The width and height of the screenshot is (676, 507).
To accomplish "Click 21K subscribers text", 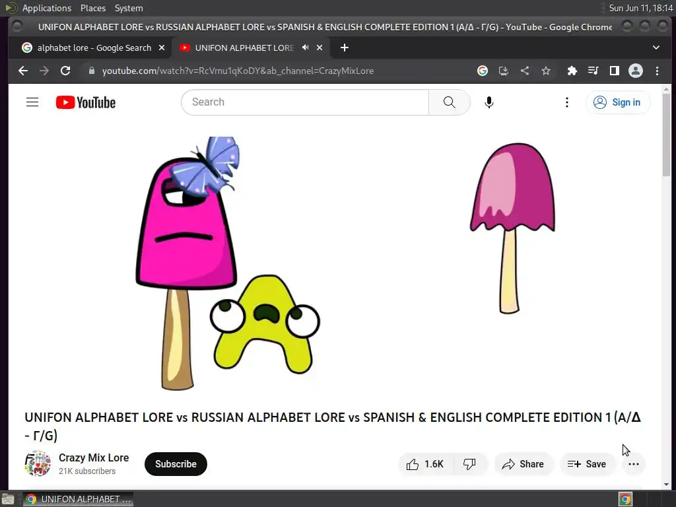I will [87, 471].
